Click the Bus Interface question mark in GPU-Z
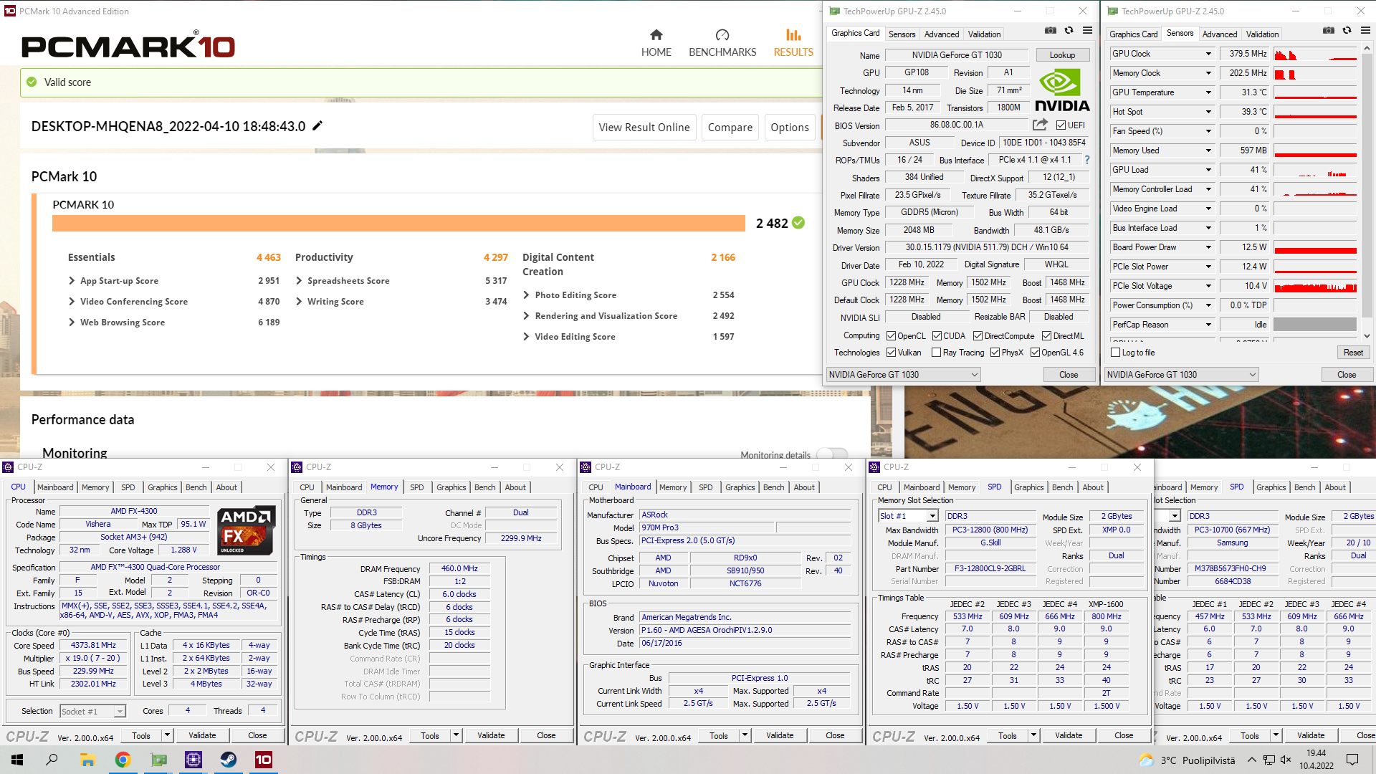This screenshot has height=774, width=1376. click(x=1086, y=160)
